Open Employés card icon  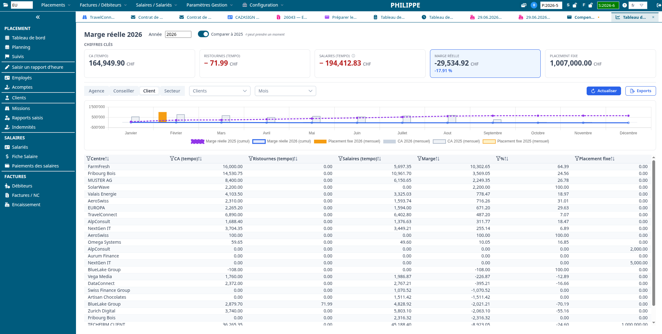7,78
